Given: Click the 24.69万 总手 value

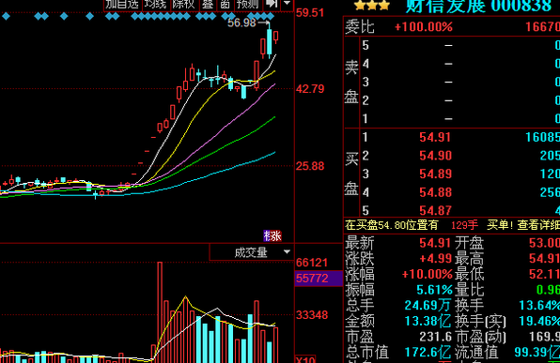Looking at the screenshot, I should tap(428, 305).
